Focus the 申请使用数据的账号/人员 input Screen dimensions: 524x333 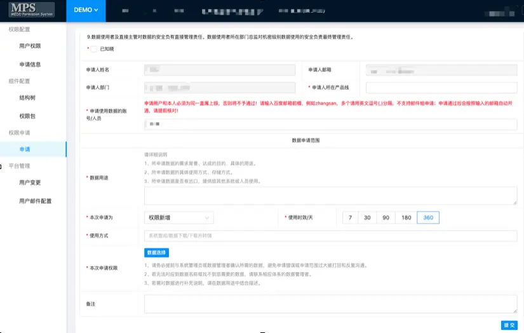pyautogui.click(x=330, y=124)
